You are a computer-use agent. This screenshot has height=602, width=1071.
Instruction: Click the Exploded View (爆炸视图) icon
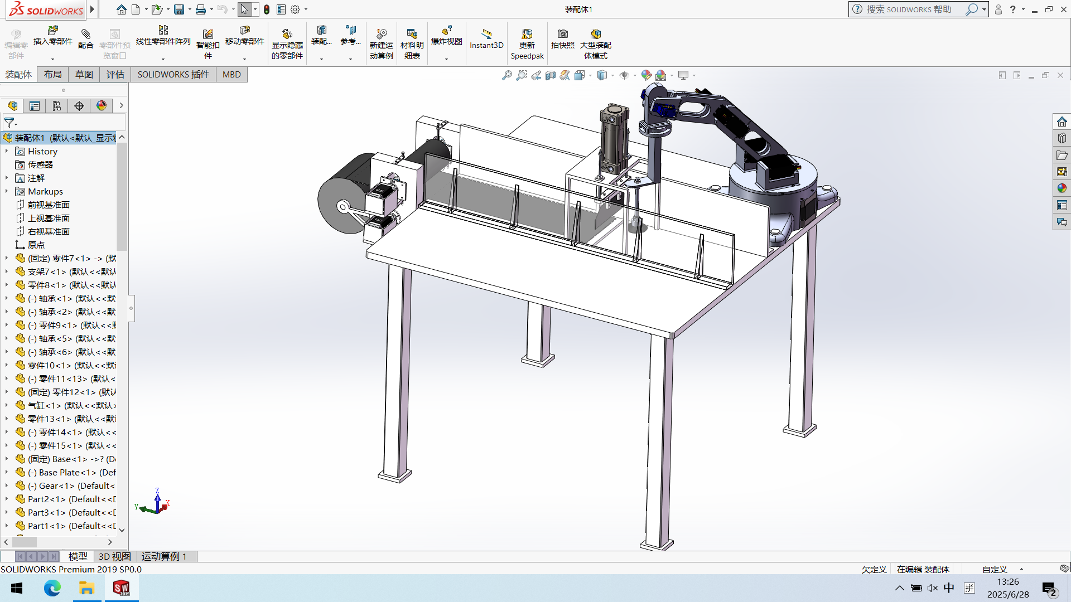pos(446,36)
